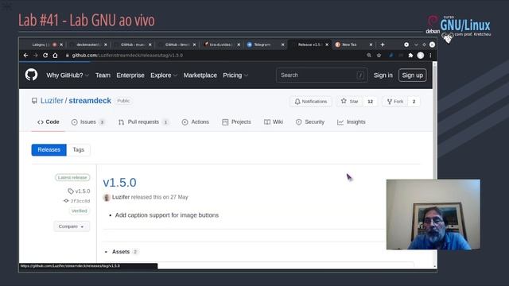Open the Pricing dropdown menu
509x286 pixels.
click(235, 75)
